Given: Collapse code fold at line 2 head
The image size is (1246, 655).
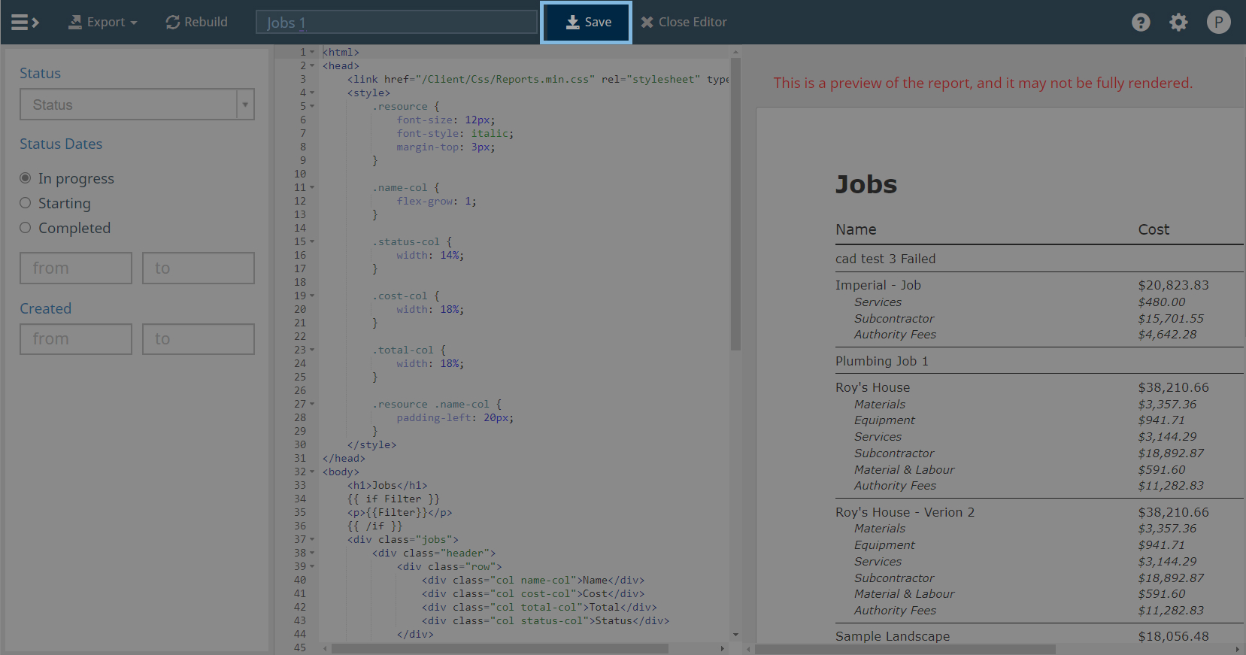Looking at the screenshot, I should point(312,65).
